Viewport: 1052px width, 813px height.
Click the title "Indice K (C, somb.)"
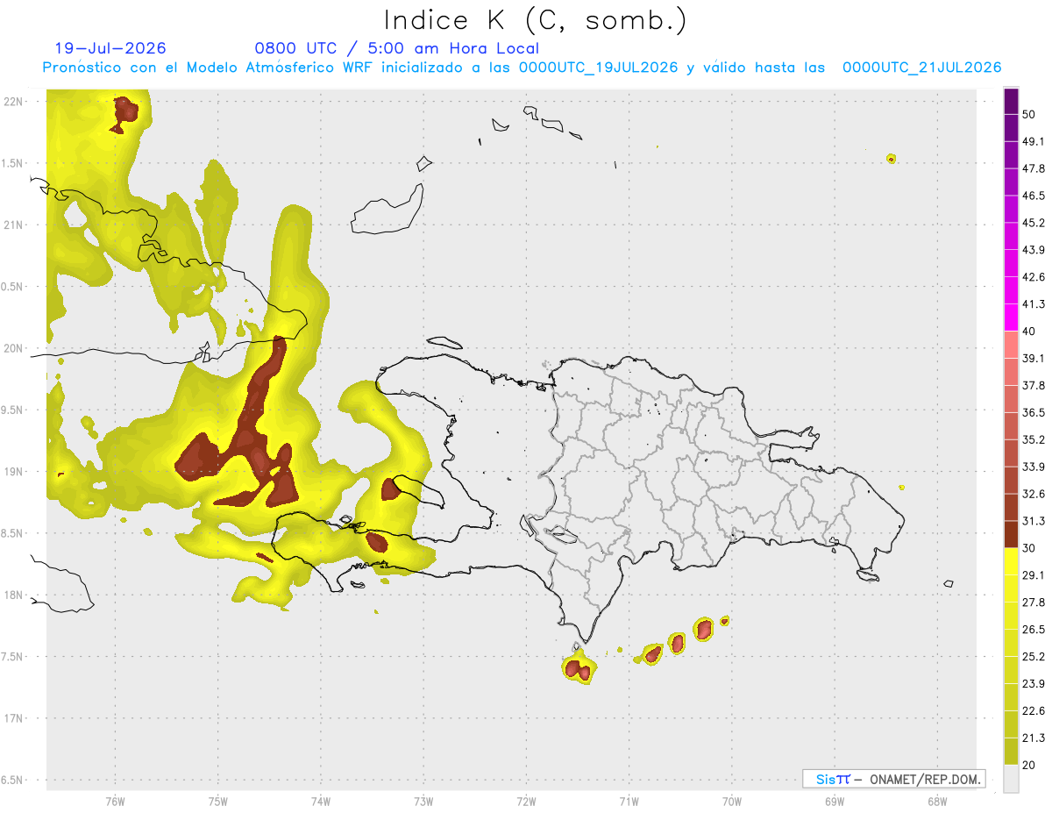(536, 21)
